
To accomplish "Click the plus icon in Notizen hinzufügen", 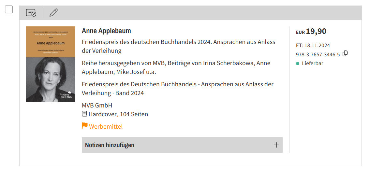I will click(x=276, y=145).
